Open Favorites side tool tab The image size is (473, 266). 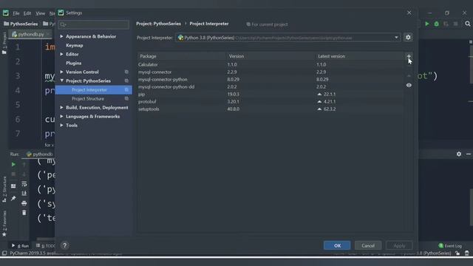tap(4, 223)
